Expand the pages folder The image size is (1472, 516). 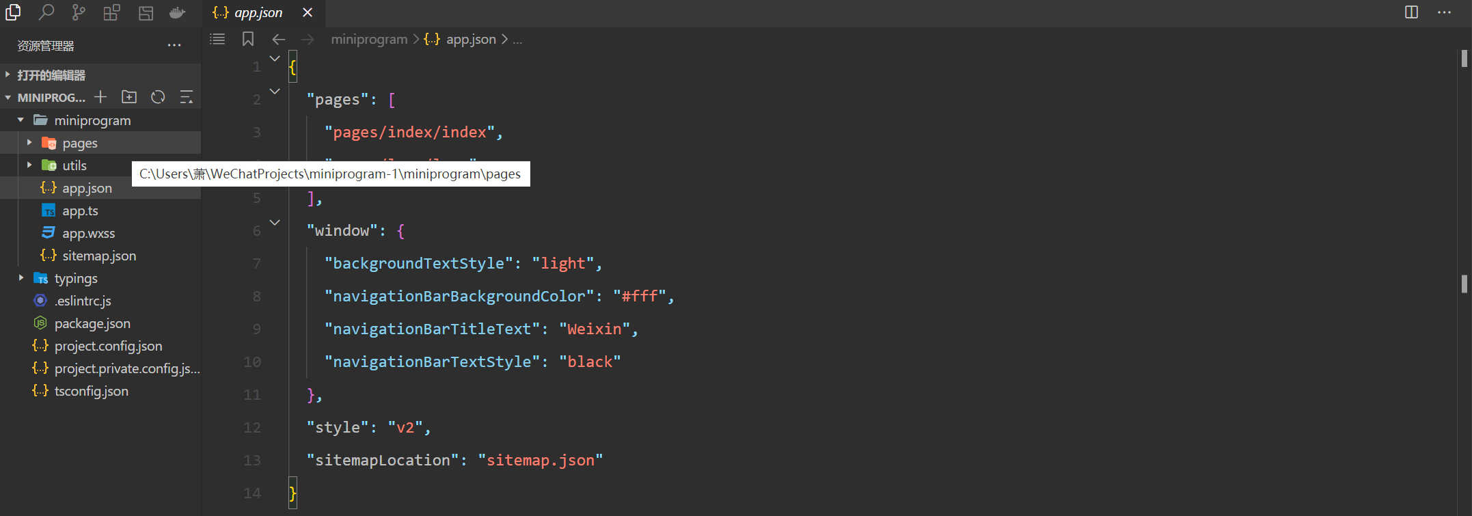point(29,143)
